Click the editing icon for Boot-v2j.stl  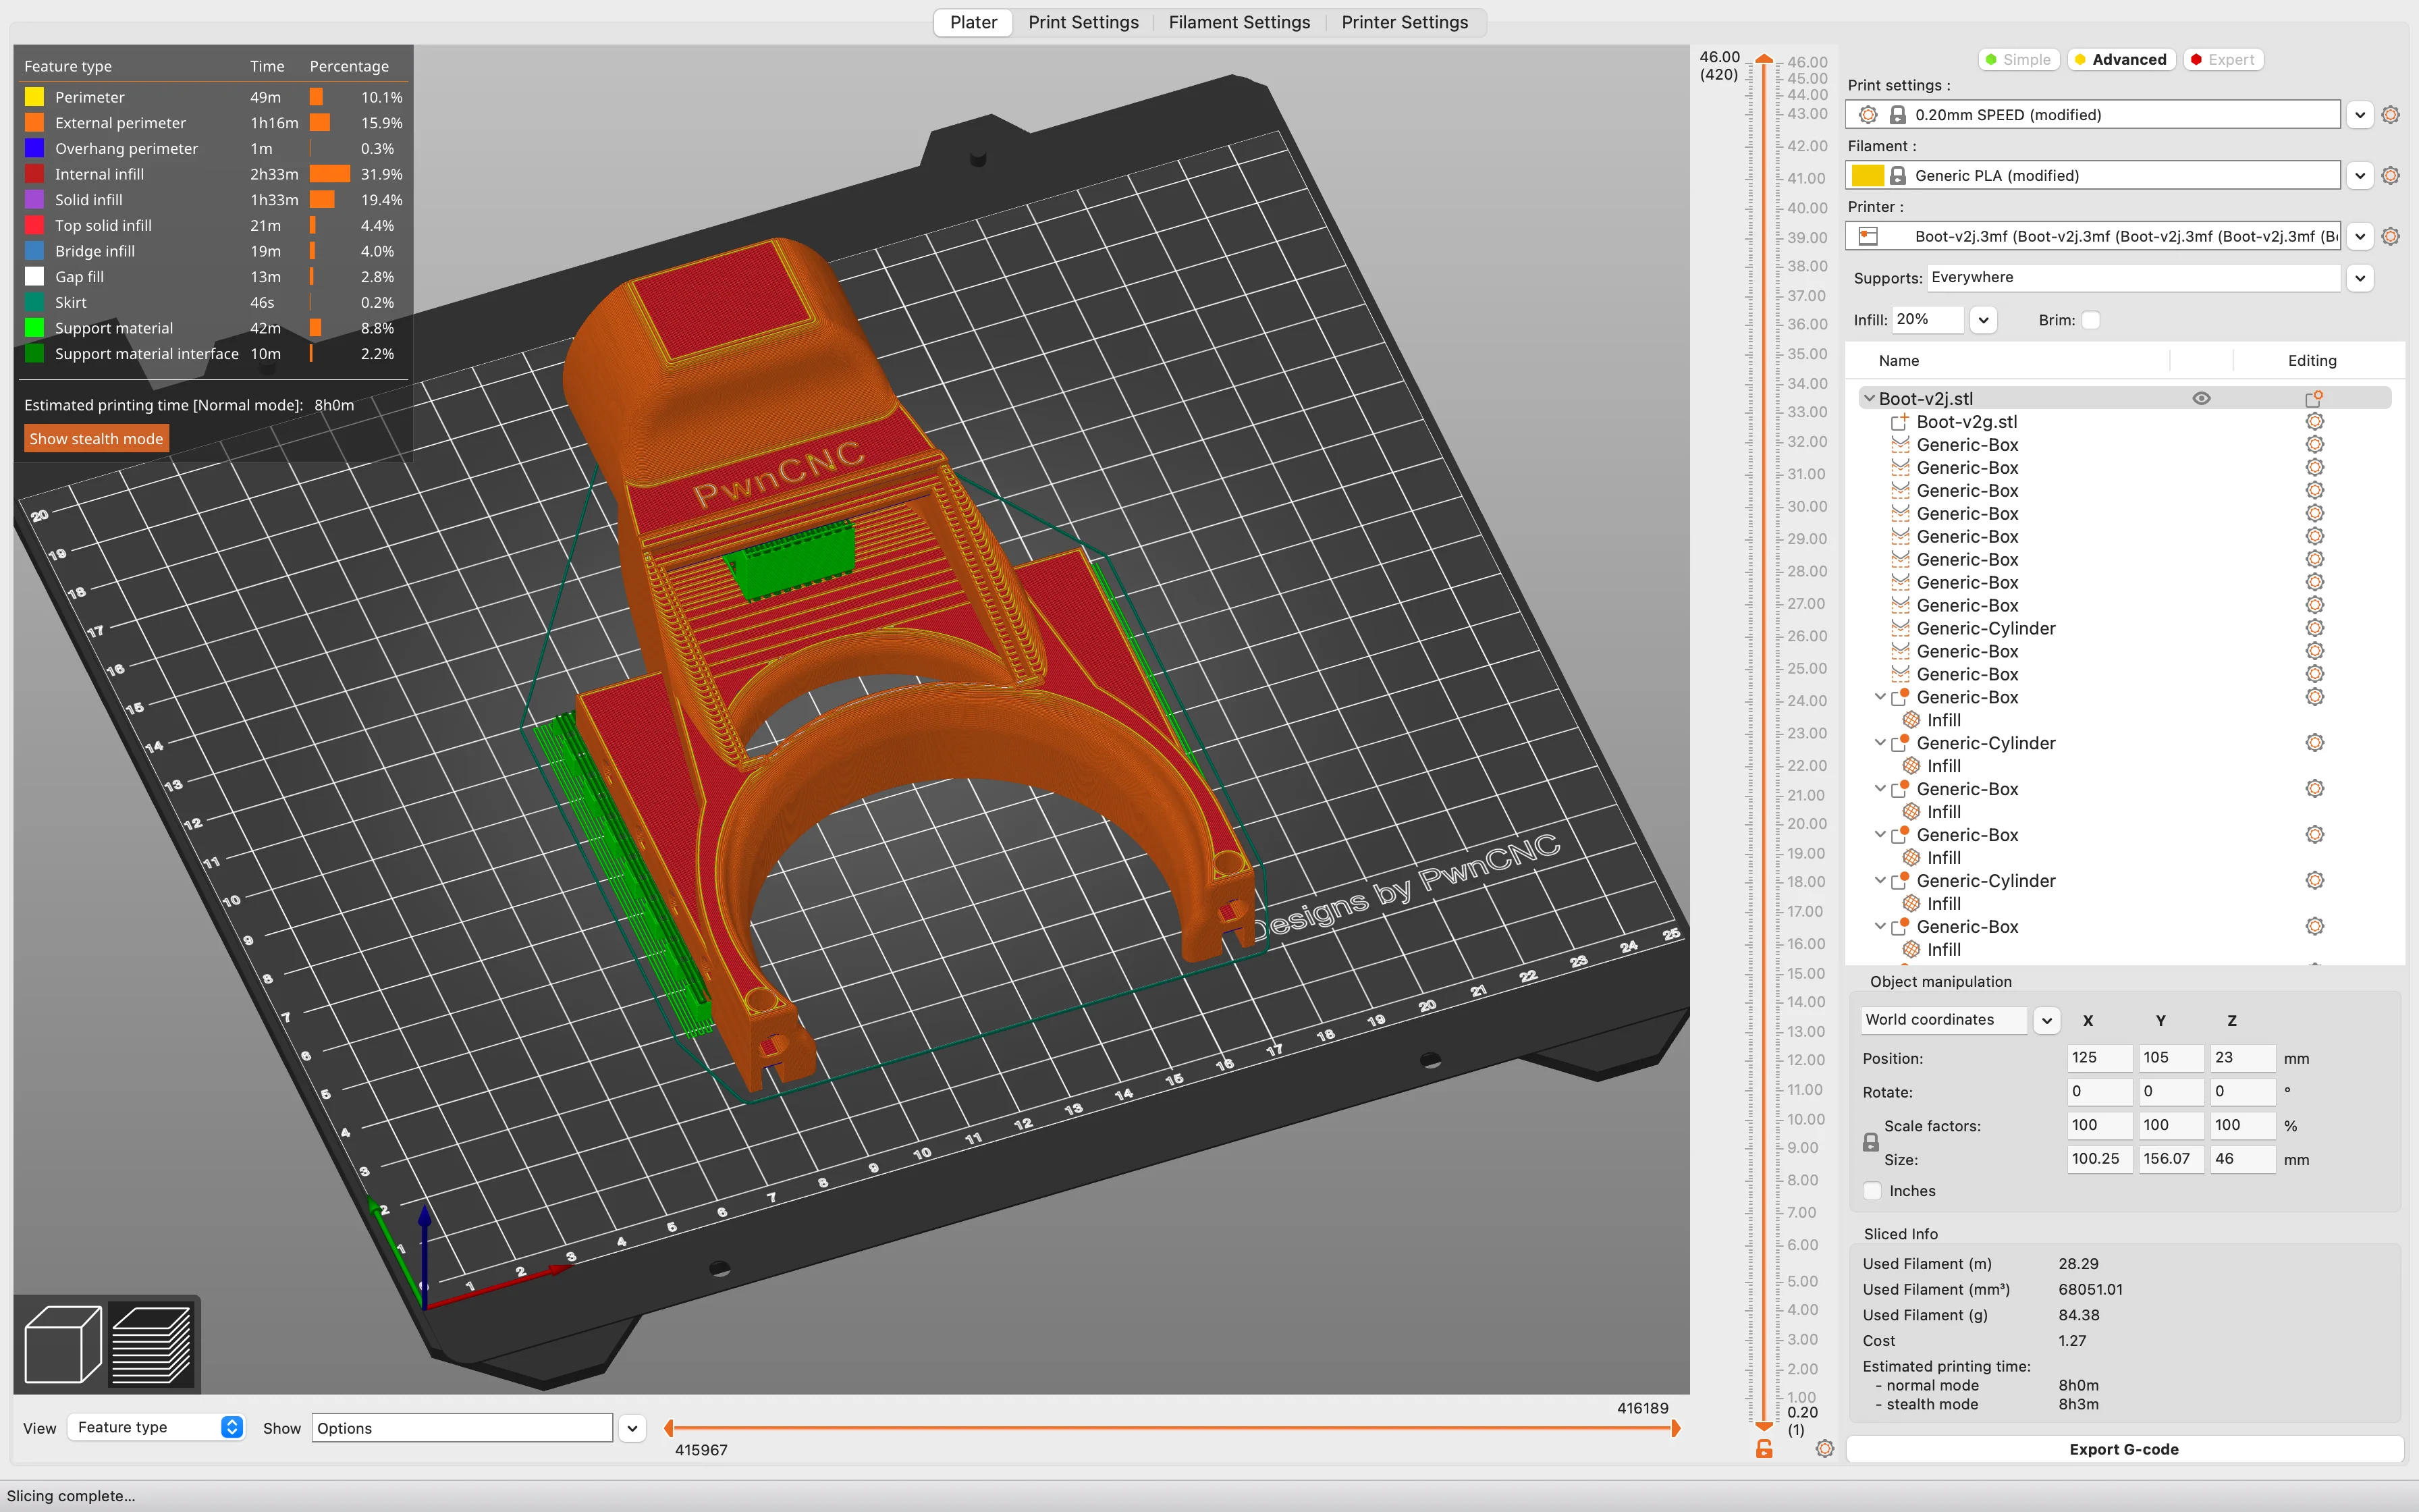pyautogui.click(x=2313, y=398)
